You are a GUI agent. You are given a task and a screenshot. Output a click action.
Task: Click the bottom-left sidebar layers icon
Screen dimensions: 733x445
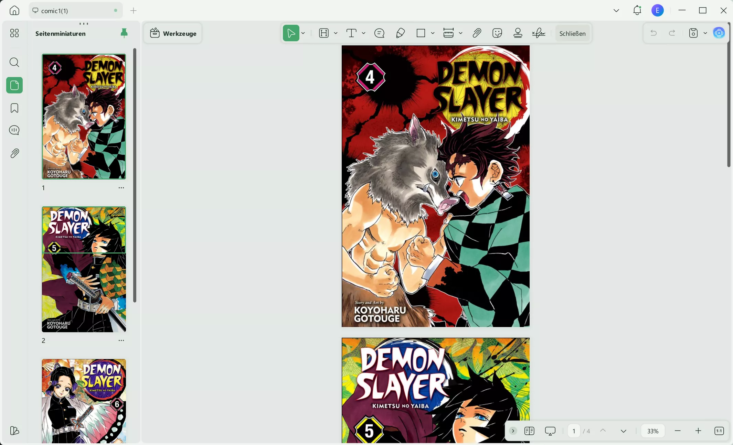pyautogui.click(x=14, y=431)
